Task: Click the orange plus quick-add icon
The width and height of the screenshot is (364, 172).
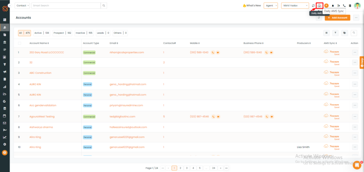Action: [326, 6]
